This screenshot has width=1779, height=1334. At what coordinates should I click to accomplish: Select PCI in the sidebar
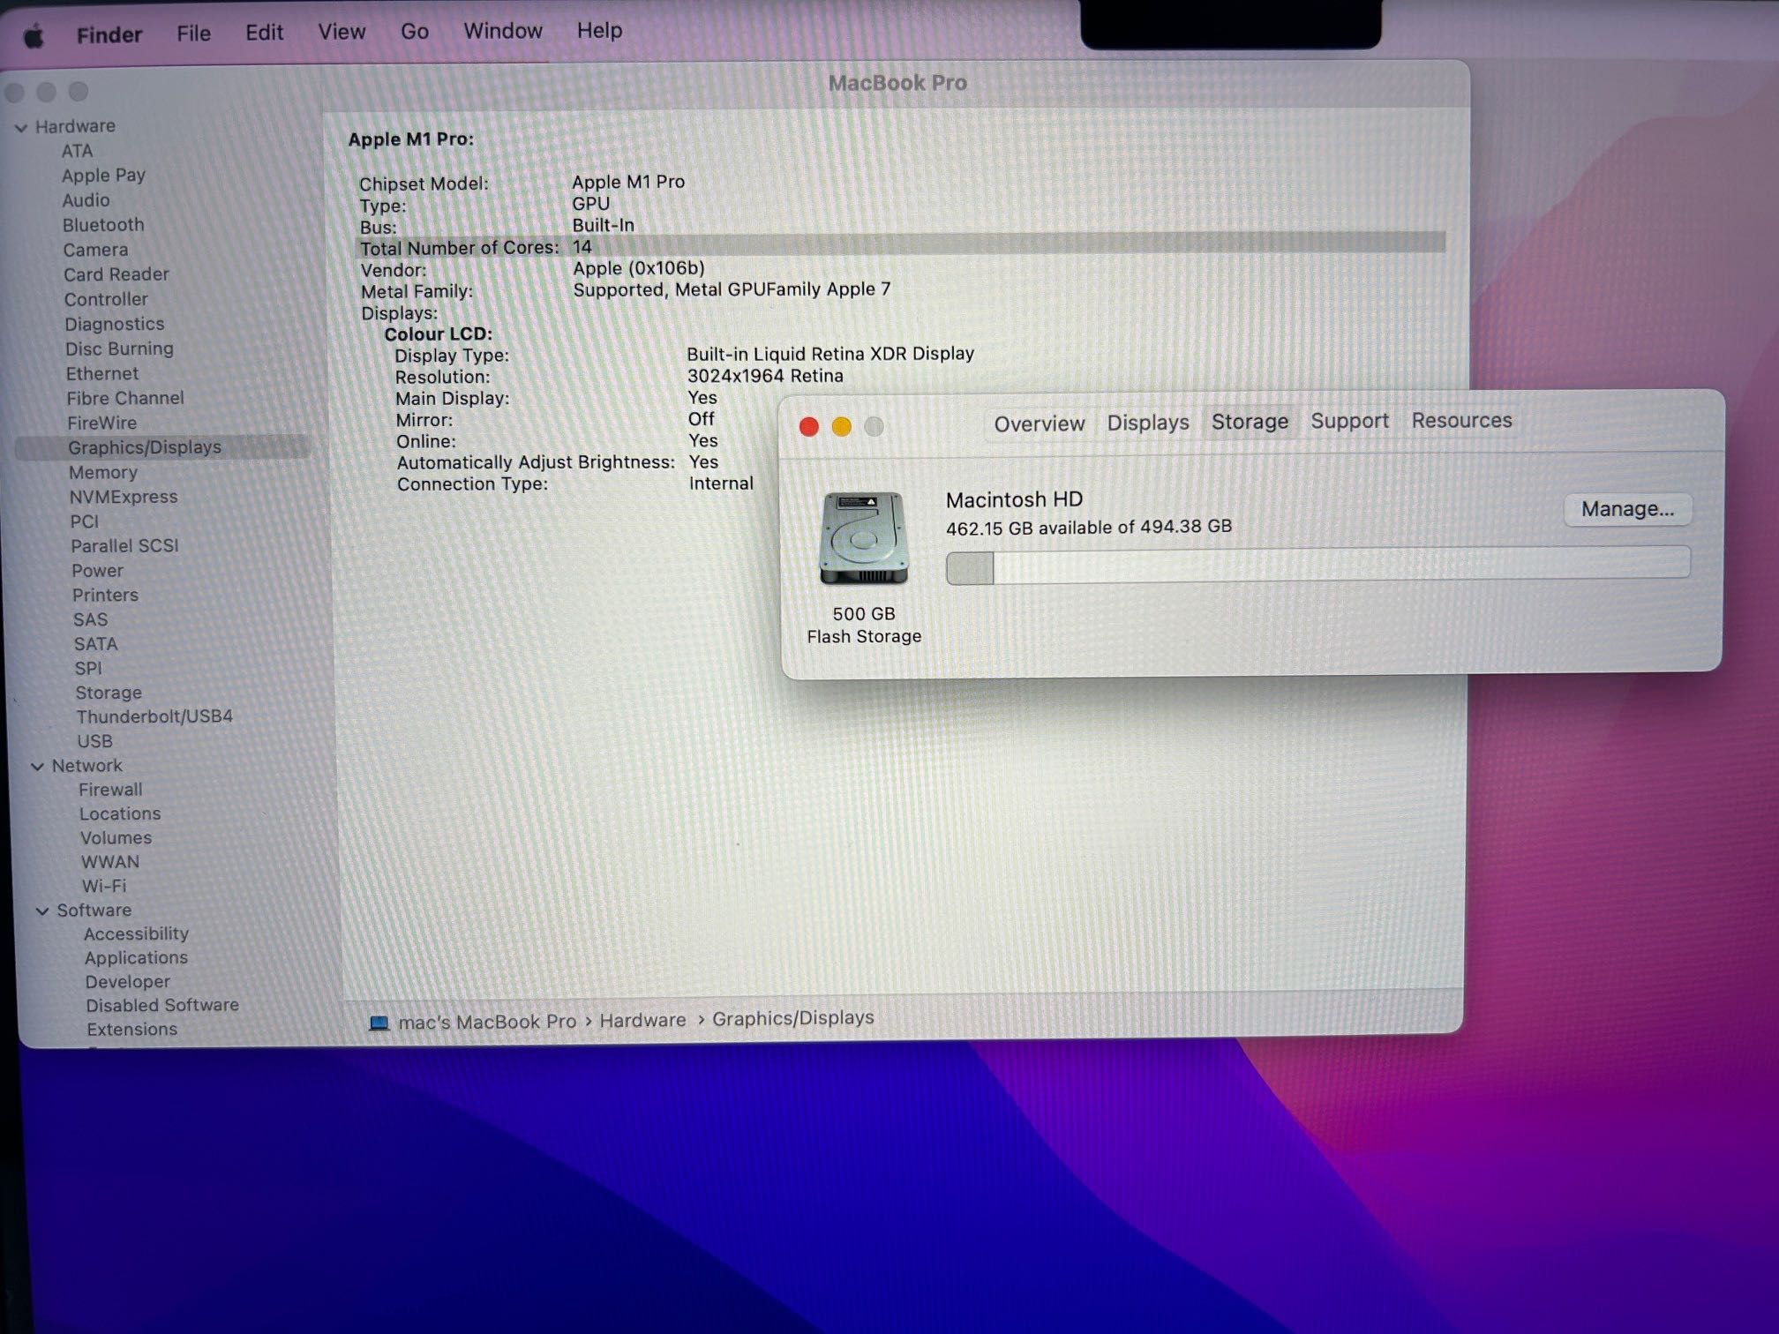coord(85,521)
